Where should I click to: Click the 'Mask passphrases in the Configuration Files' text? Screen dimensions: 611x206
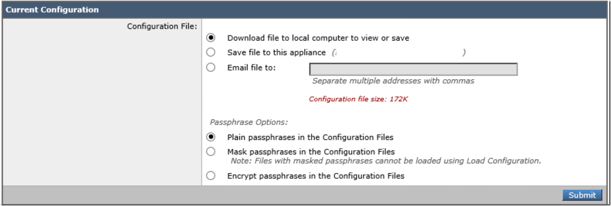[311, 152]
